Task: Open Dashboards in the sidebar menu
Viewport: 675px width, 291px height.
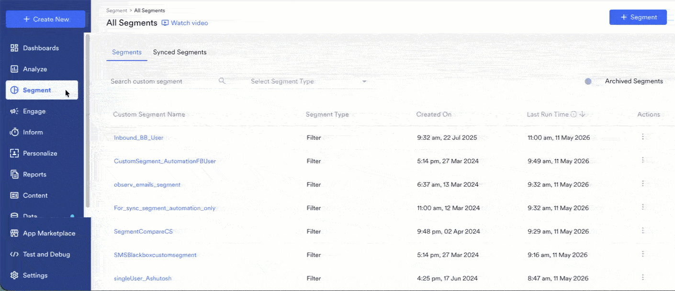Action: tap(42, 48)
